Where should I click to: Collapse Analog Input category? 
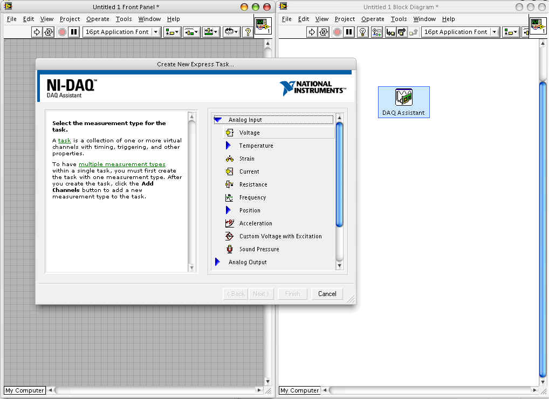click(218, 120)
